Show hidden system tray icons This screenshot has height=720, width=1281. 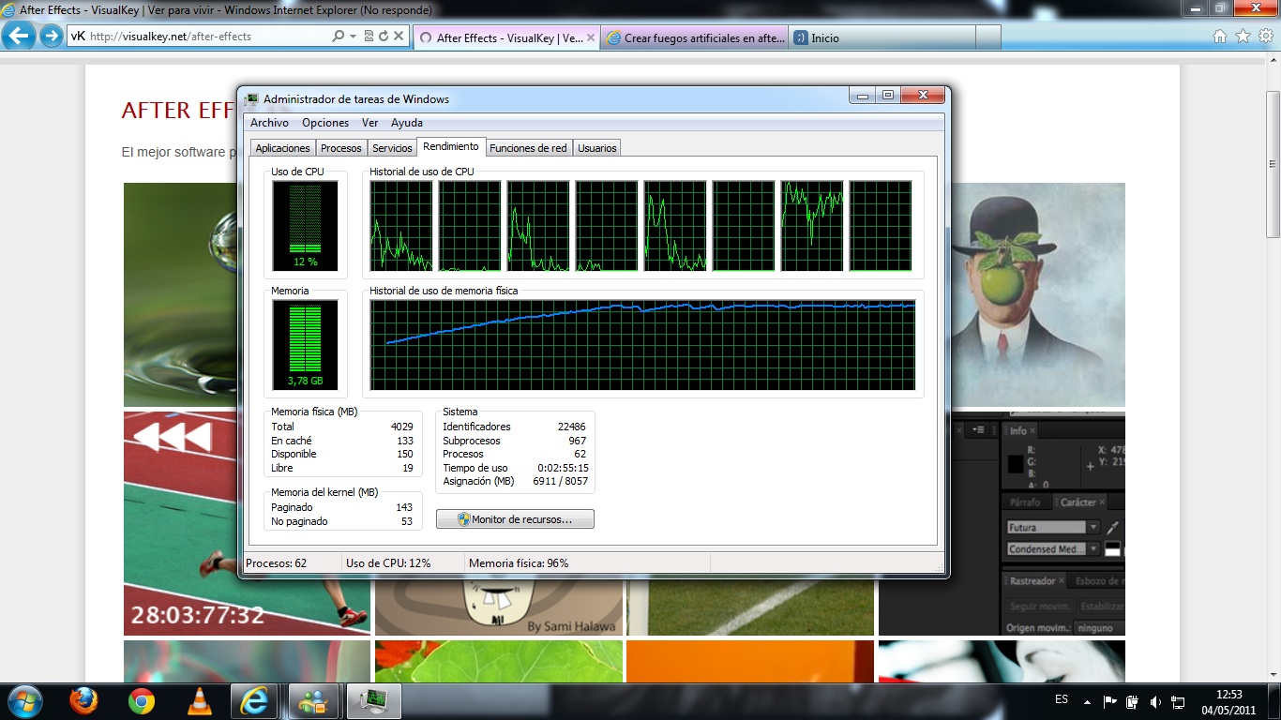click(1087, 701)
